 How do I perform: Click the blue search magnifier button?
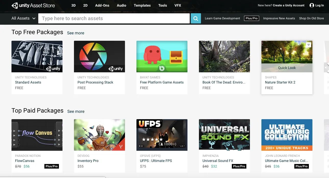196,18
